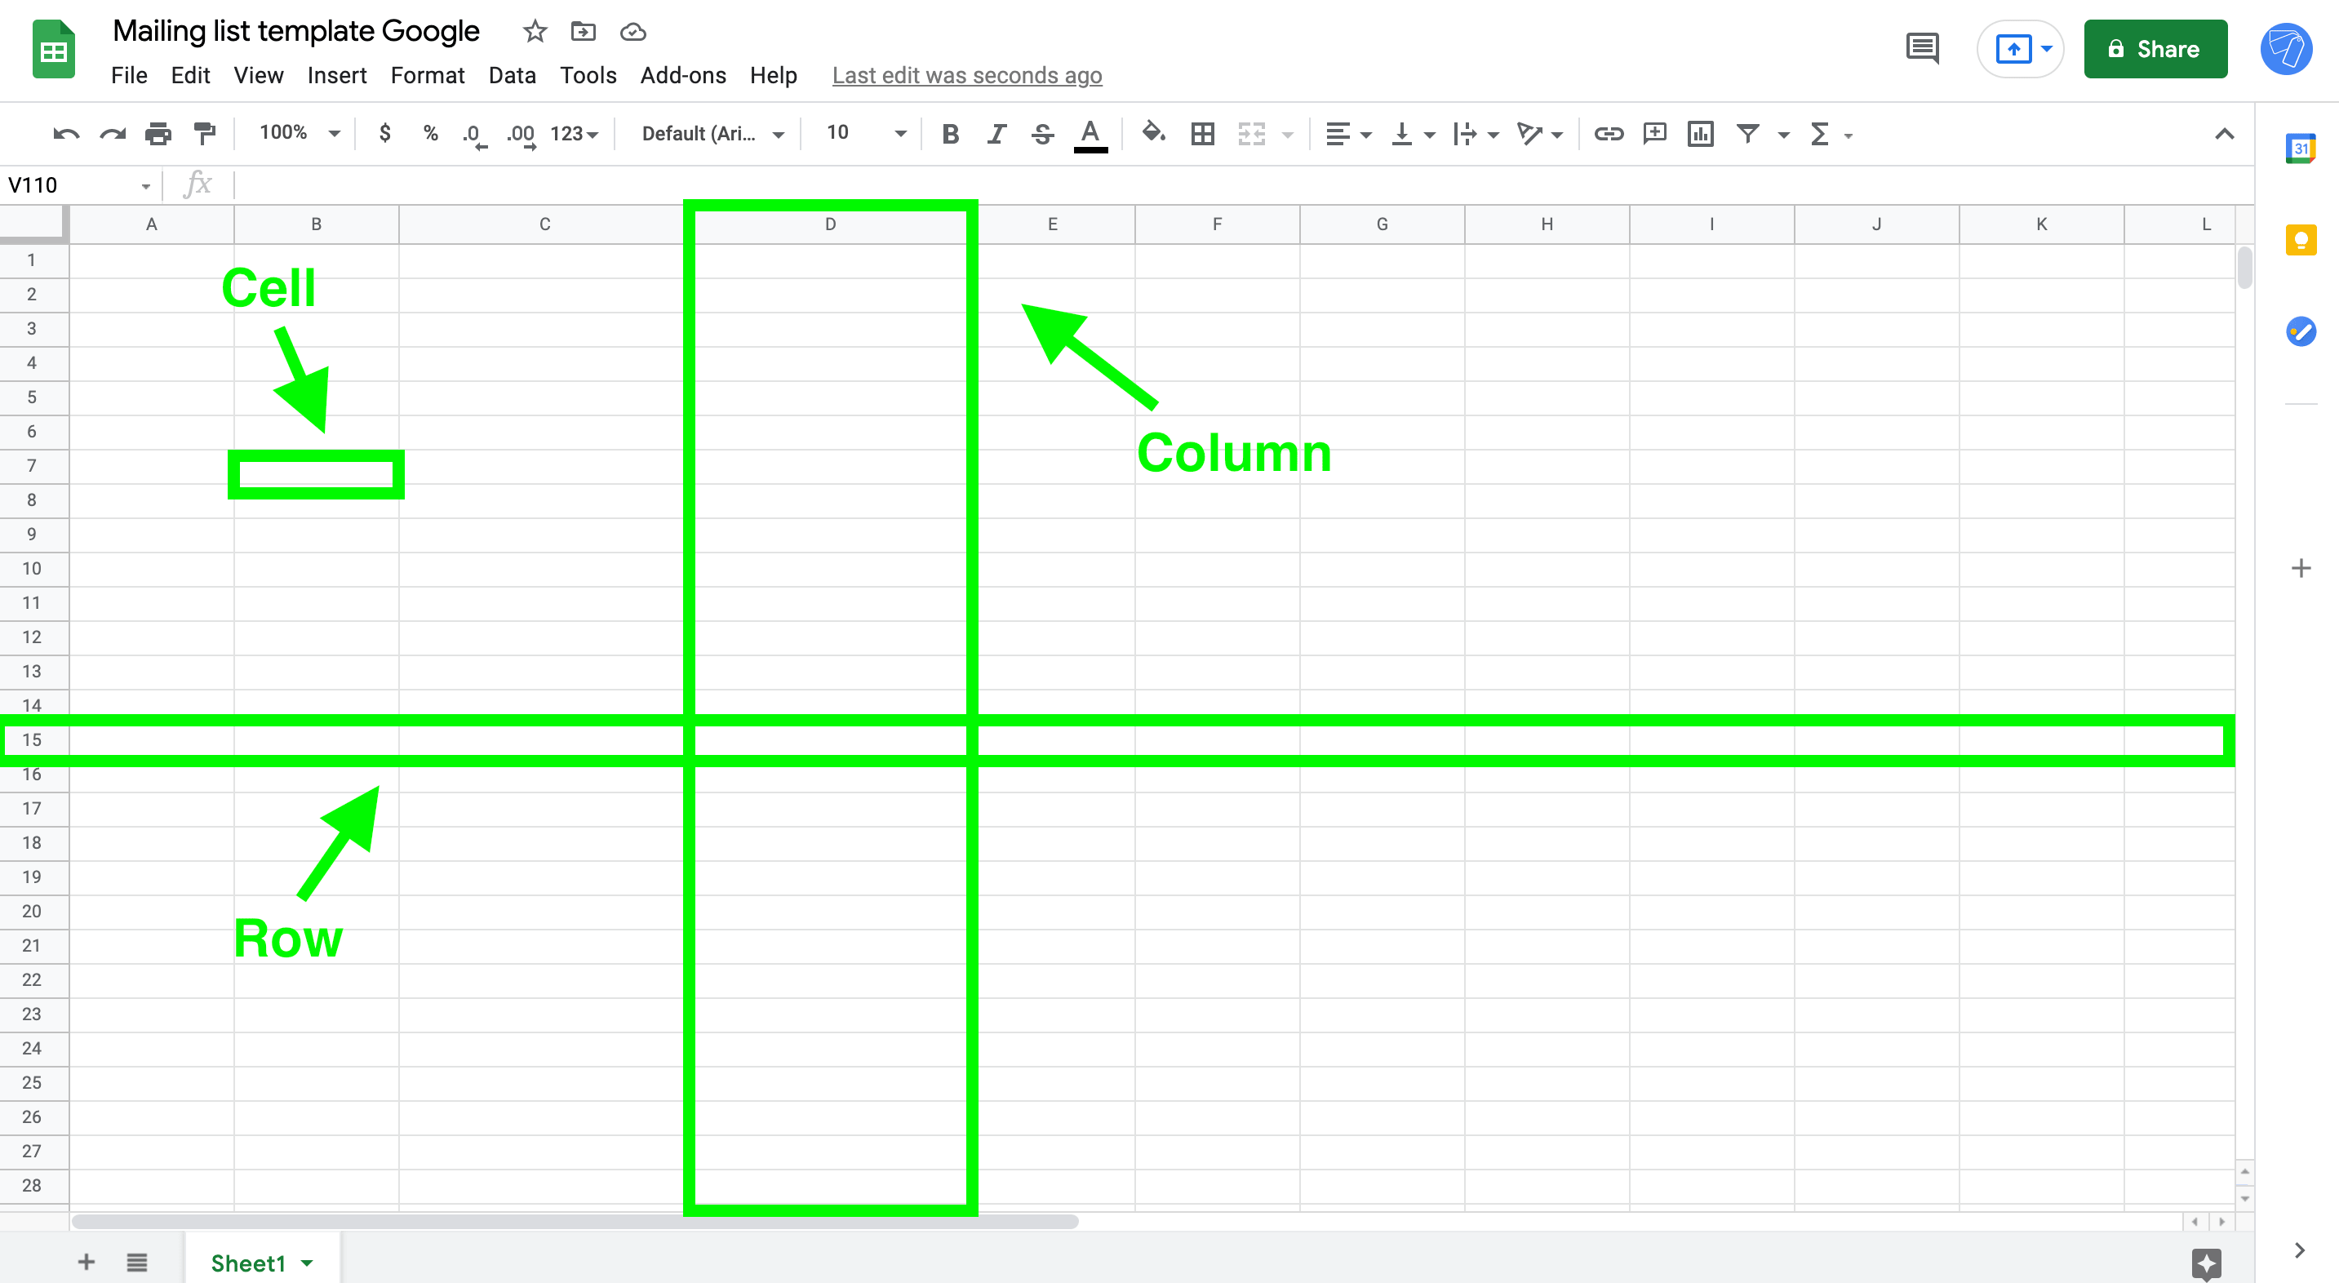Screen dimensions: 2339x1283
Task: Select the font family dropdown
Action: click(x=711, y=133)
